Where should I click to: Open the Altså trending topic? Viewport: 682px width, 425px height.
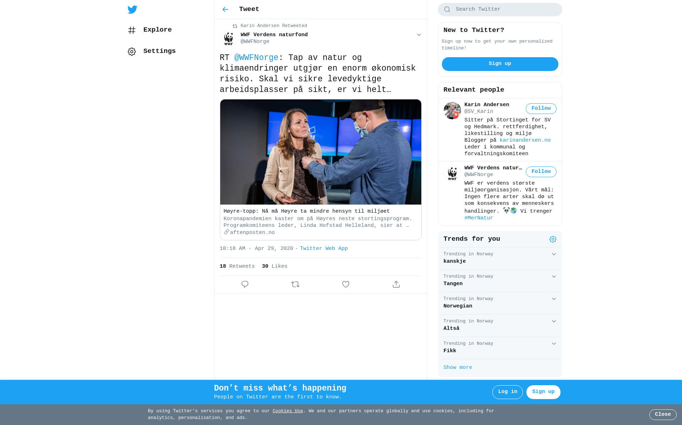click(x=500, y=326)
